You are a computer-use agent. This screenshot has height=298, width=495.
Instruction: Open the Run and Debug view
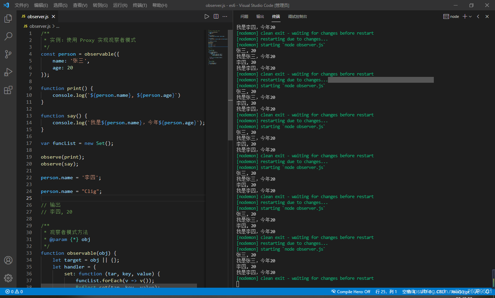[8, 72]
